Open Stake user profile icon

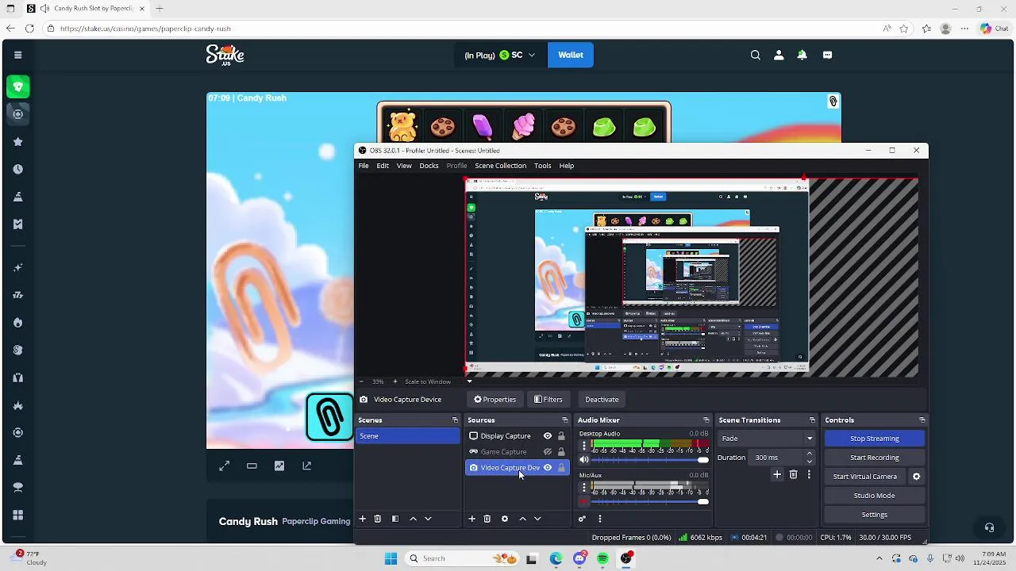pyautogui.click(x=779, y=55)
